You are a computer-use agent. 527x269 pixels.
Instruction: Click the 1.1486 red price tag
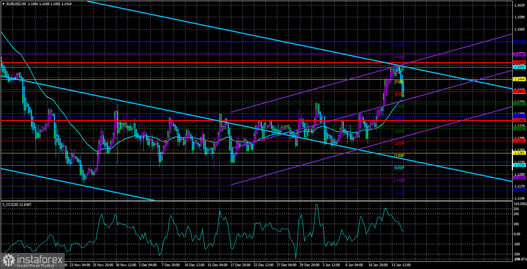[519, 62]
